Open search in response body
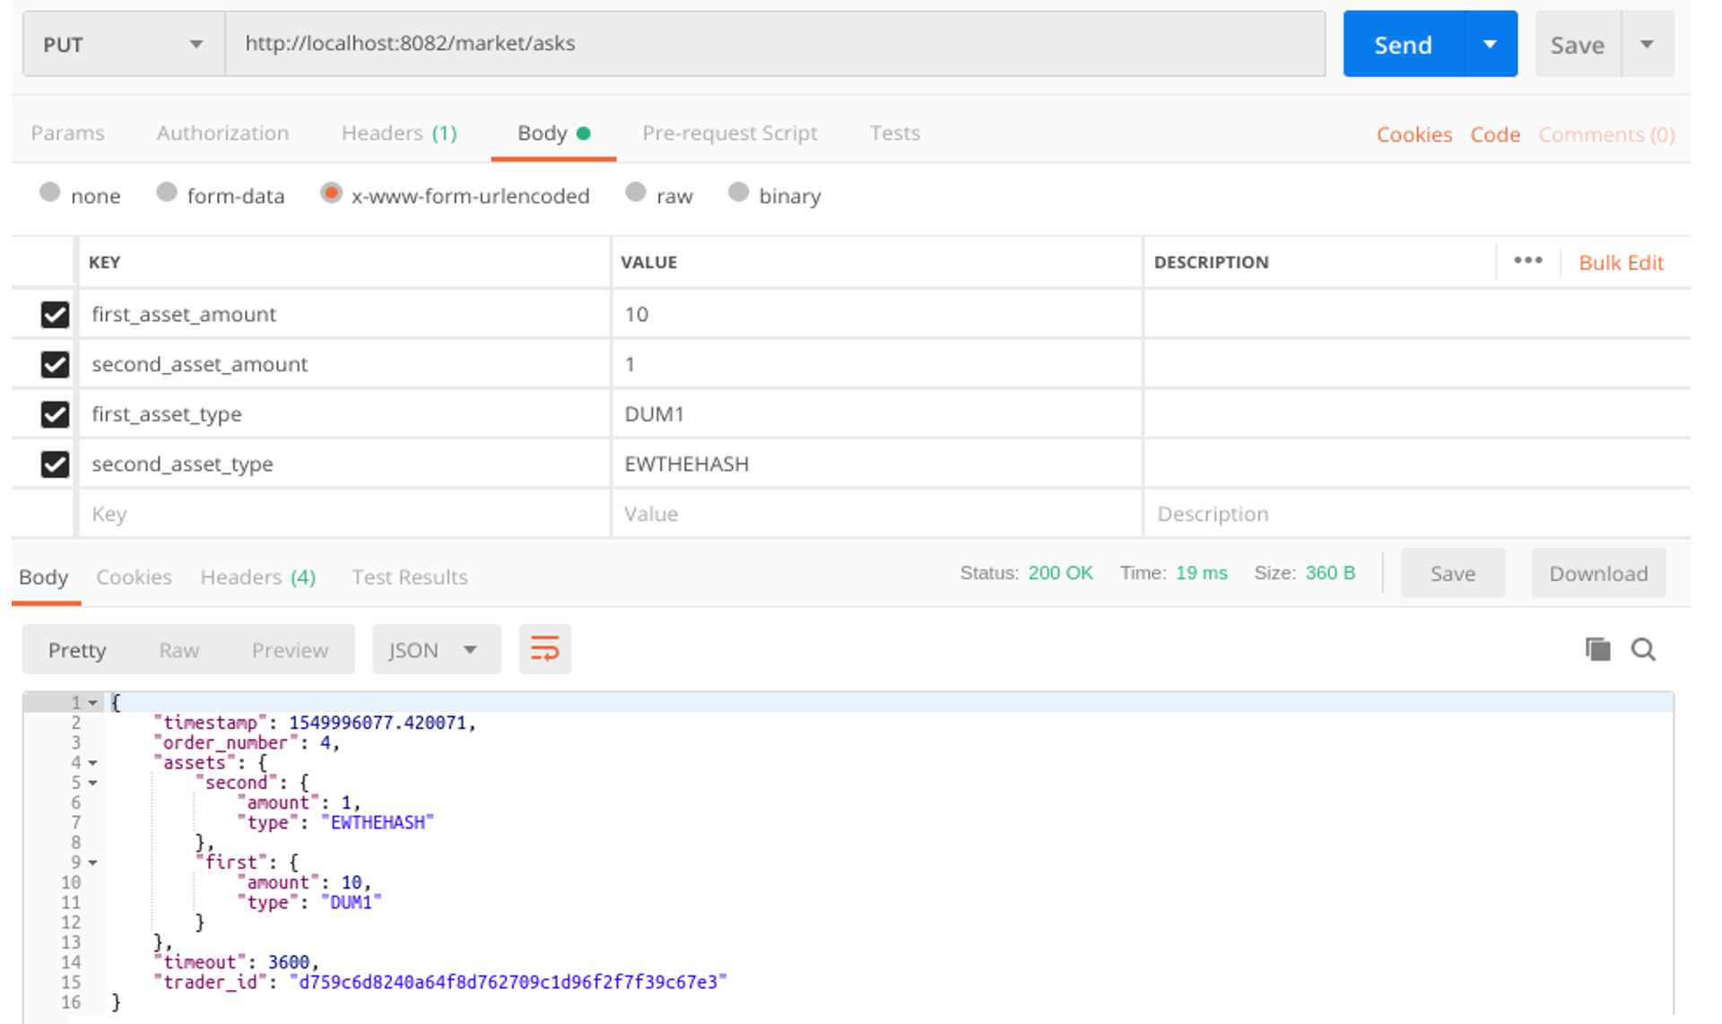This screenshot has height=1024, width=1722. click(1643, 649)
